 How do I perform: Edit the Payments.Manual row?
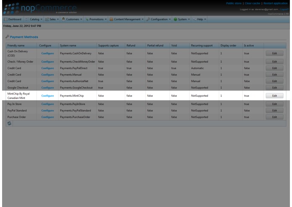pos(274,75)
